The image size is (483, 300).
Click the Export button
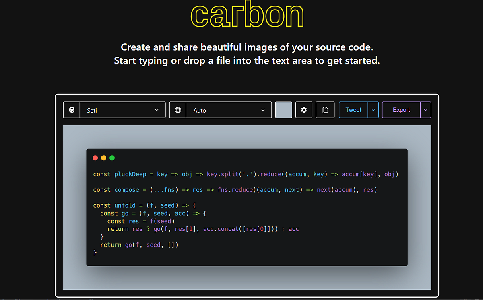tap(401, 110)
